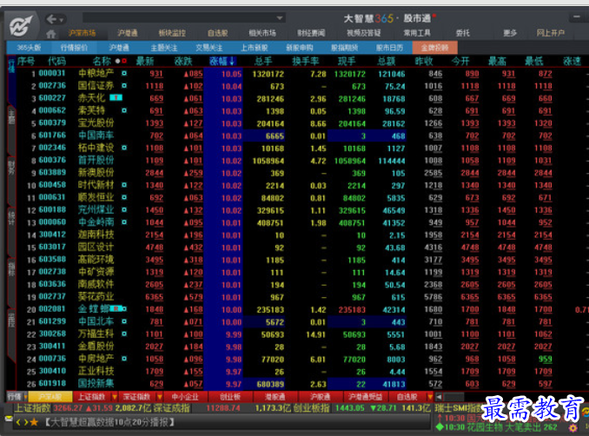Viewport: 589px width, 436px height.
Task: Toggle the white dot next to 名称 header
Action: 117,61
